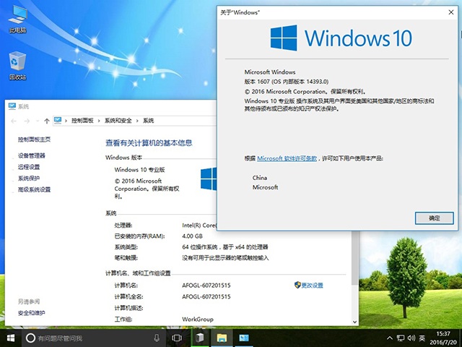Open the File Explorer taskbar icon
This screenshot has width=462, height=347.
(222, 338)
